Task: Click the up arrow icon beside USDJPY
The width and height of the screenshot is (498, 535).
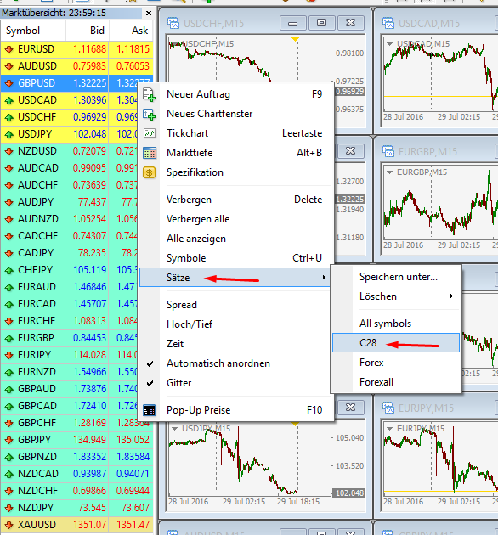Action: pyautogui.click(x=9, y=134)
